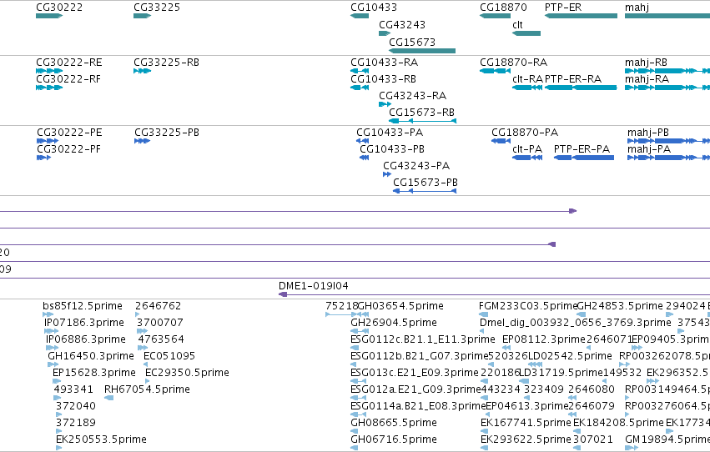Click protein CG30222-PE
Image resolution: width=710 pixels, height=452 pixels.
click(47, 141)
